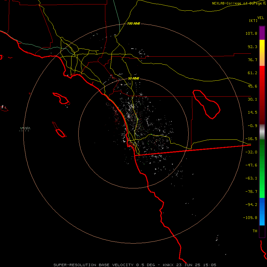
Task: Click the 92.3 scale value
Action: tap(252, 47)
